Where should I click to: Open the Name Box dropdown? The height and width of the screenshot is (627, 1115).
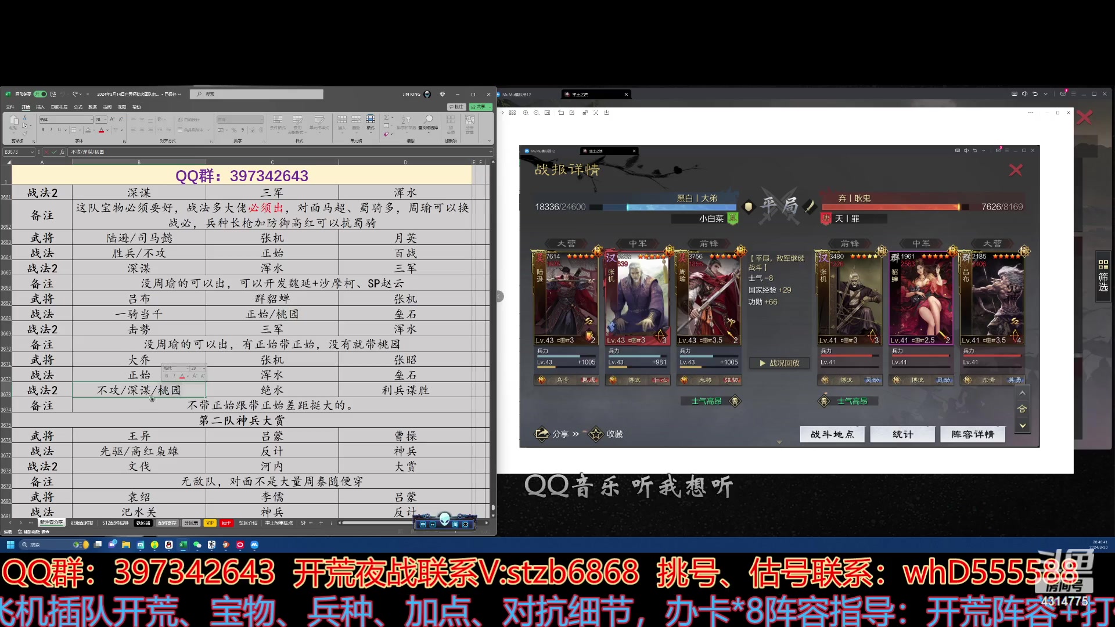[x=33, y=152]
